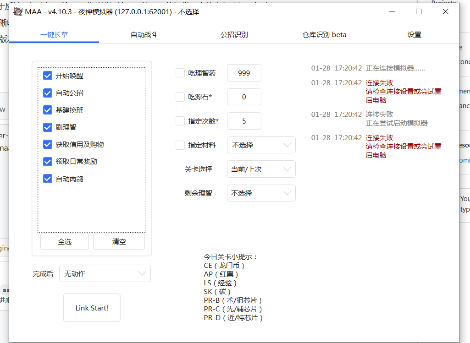Image resolution: width=470 pixels, height=343 pixels.
Task: Uncheck 获取信用及购物
Action: click(48, 145)
